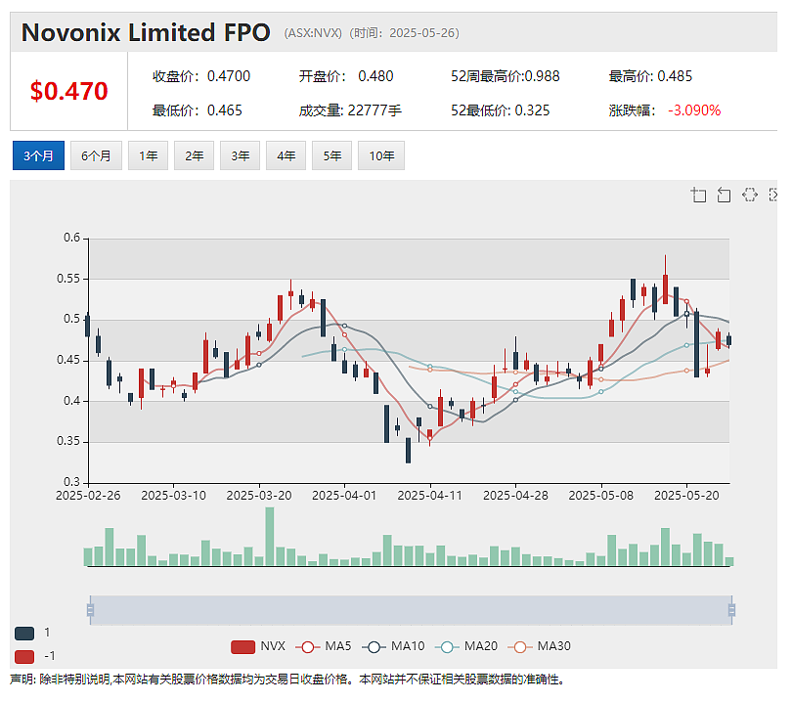Click the 0.3 y-axis label
The image size is (792, 702).
click(71, 482)
